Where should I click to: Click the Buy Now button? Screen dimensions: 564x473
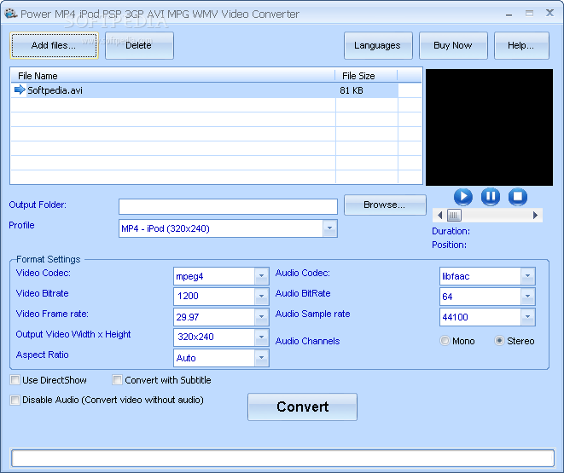(453, 45)
